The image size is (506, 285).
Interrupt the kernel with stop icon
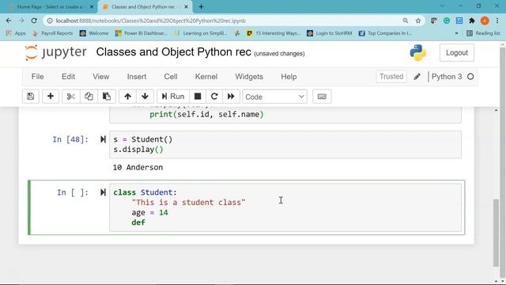pyautogui.click(x=198, y=97)
